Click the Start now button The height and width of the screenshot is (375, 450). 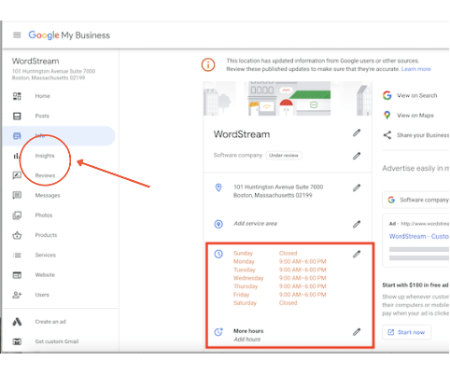click(407, 332)
